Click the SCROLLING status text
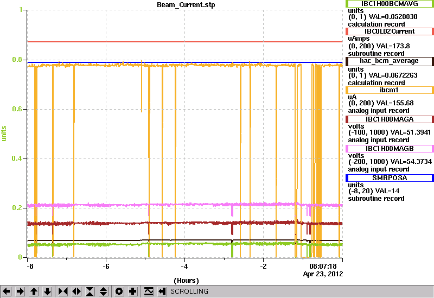Image resolution: width=434 pixels, height=298 pixels. 189,291
